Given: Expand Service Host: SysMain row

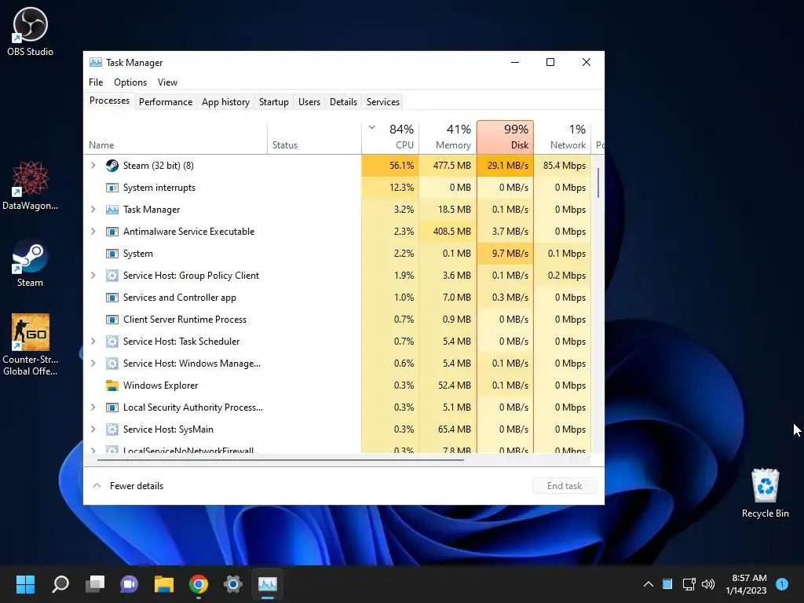Looking at the screenshot, I should click(93, 429).
